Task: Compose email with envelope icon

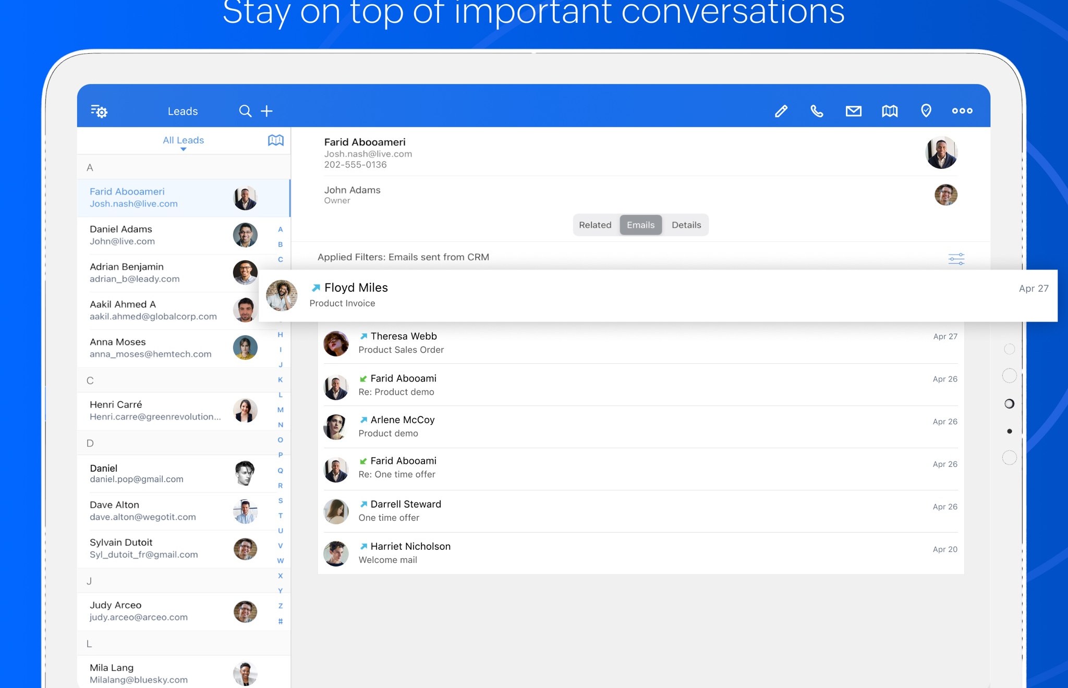Action: (x=853, y=111)
